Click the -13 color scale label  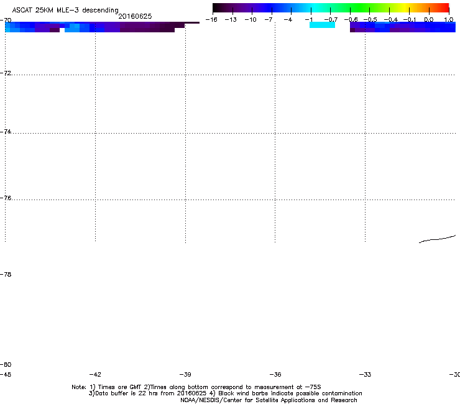tap(231, 20)
